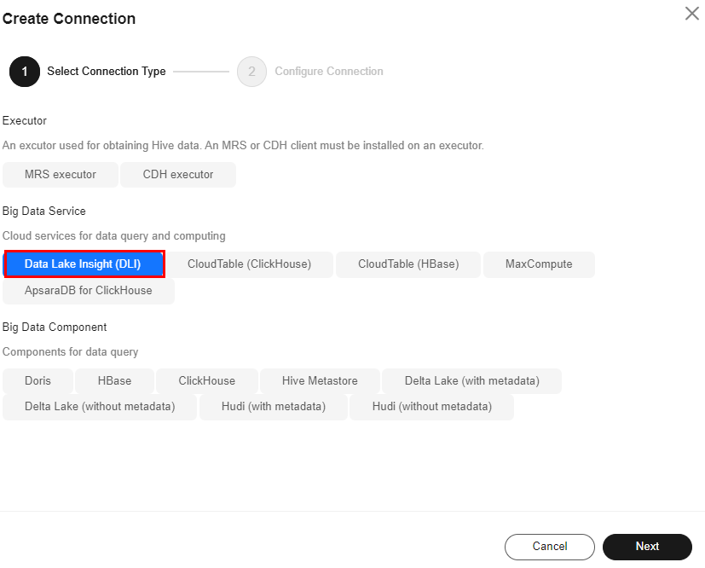Choose Delta Lake (without metadata)
This screenshot has height=568, width=705.
[100, 407]
